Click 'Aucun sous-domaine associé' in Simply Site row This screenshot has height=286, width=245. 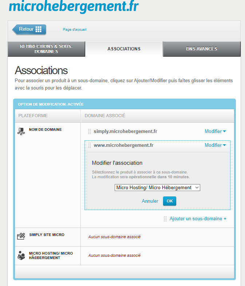click(x=115, y=237)
